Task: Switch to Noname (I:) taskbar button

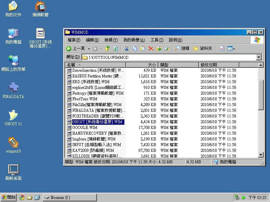Action: [70, 198]
